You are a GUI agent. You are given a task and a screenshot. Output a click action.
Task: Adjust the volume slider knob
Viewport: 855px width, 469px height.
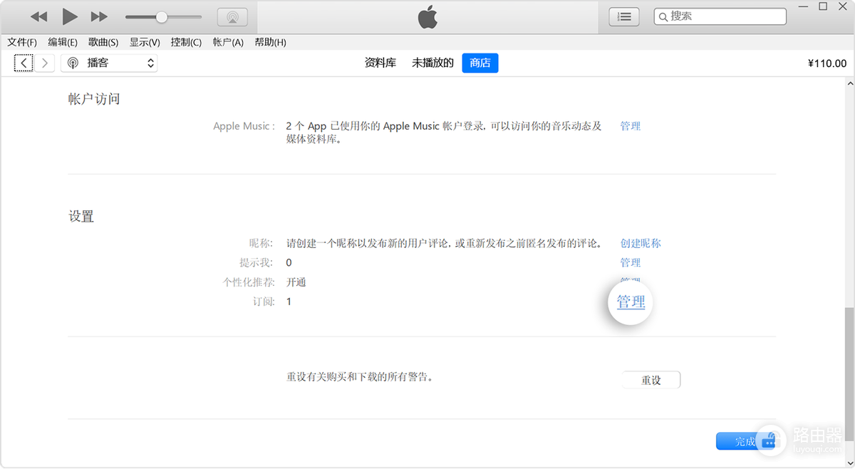162,16
